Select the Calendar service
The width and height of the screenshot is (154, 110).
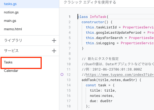(x=11, y=71)
